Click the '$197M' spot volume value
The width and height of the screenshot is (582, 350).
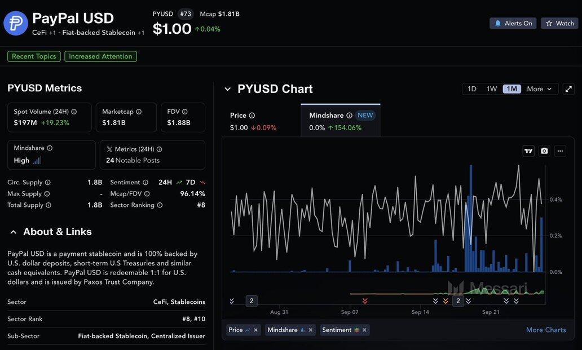pos(25,123)
